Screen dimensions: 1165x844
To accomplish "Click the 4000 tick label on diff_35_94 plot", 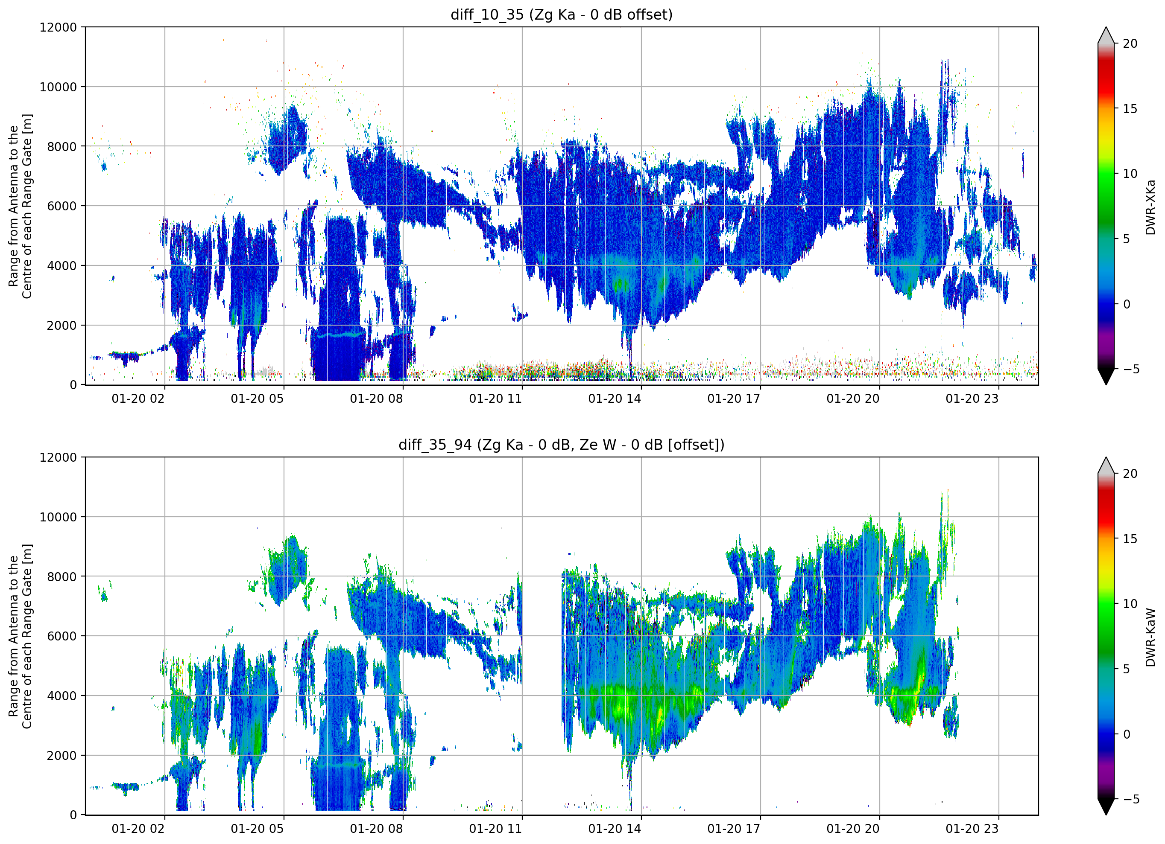I will tap(61, 696).
